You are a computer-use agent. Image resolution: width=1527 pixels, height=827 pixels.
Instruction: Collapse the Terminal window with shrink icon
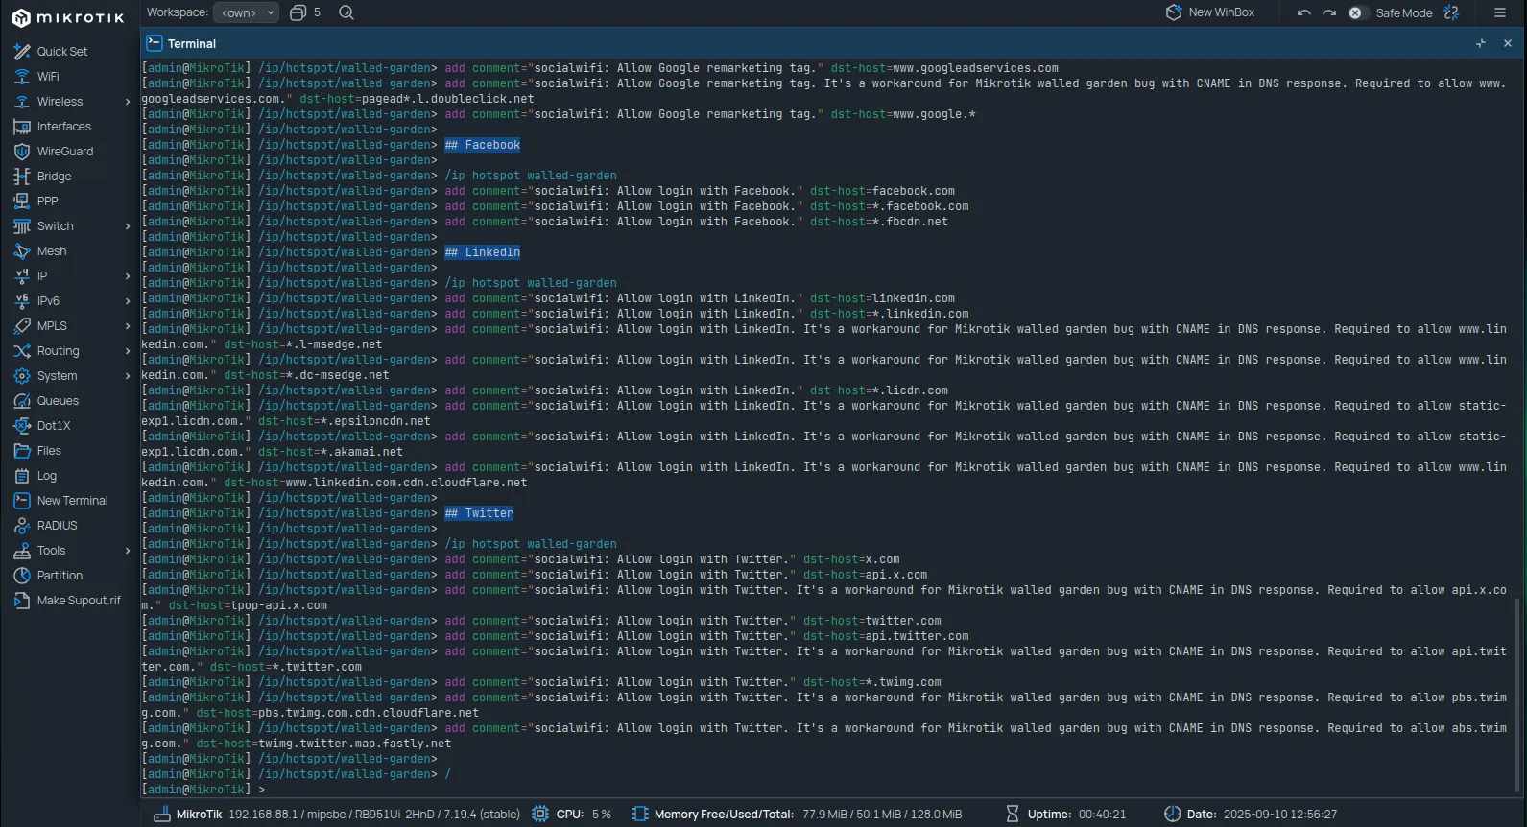click(1481, 43)
